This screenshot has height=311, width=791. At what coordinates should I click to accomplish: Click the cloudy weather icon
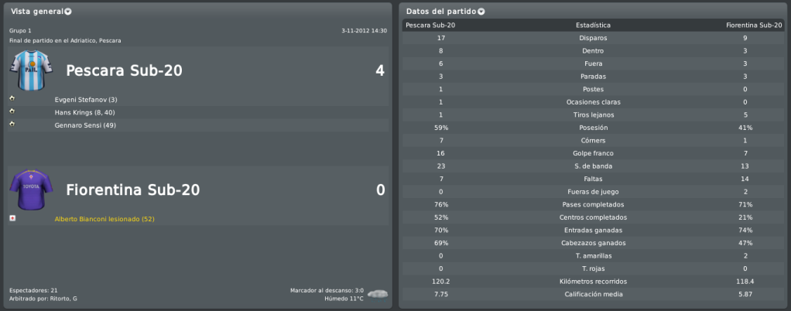pos(378,293)
